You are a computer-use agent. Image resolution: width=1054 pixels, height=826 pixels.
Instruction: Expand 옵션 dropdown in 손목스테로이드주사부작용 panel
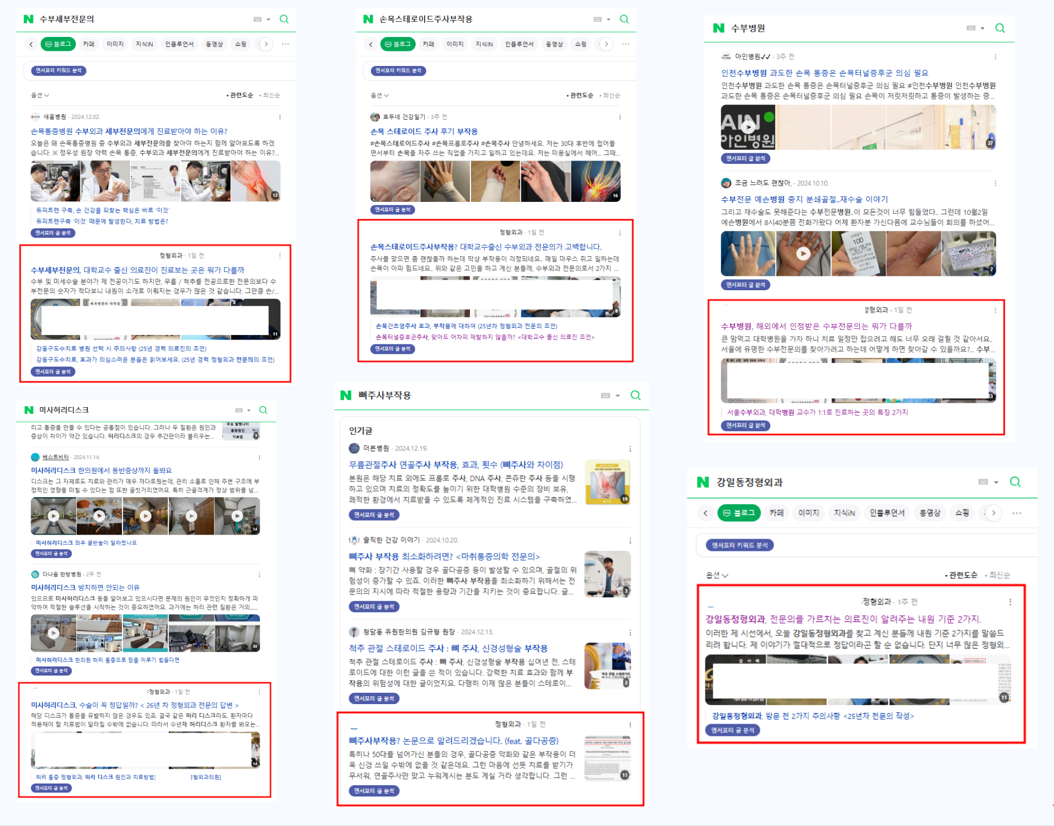coord(380,95)
